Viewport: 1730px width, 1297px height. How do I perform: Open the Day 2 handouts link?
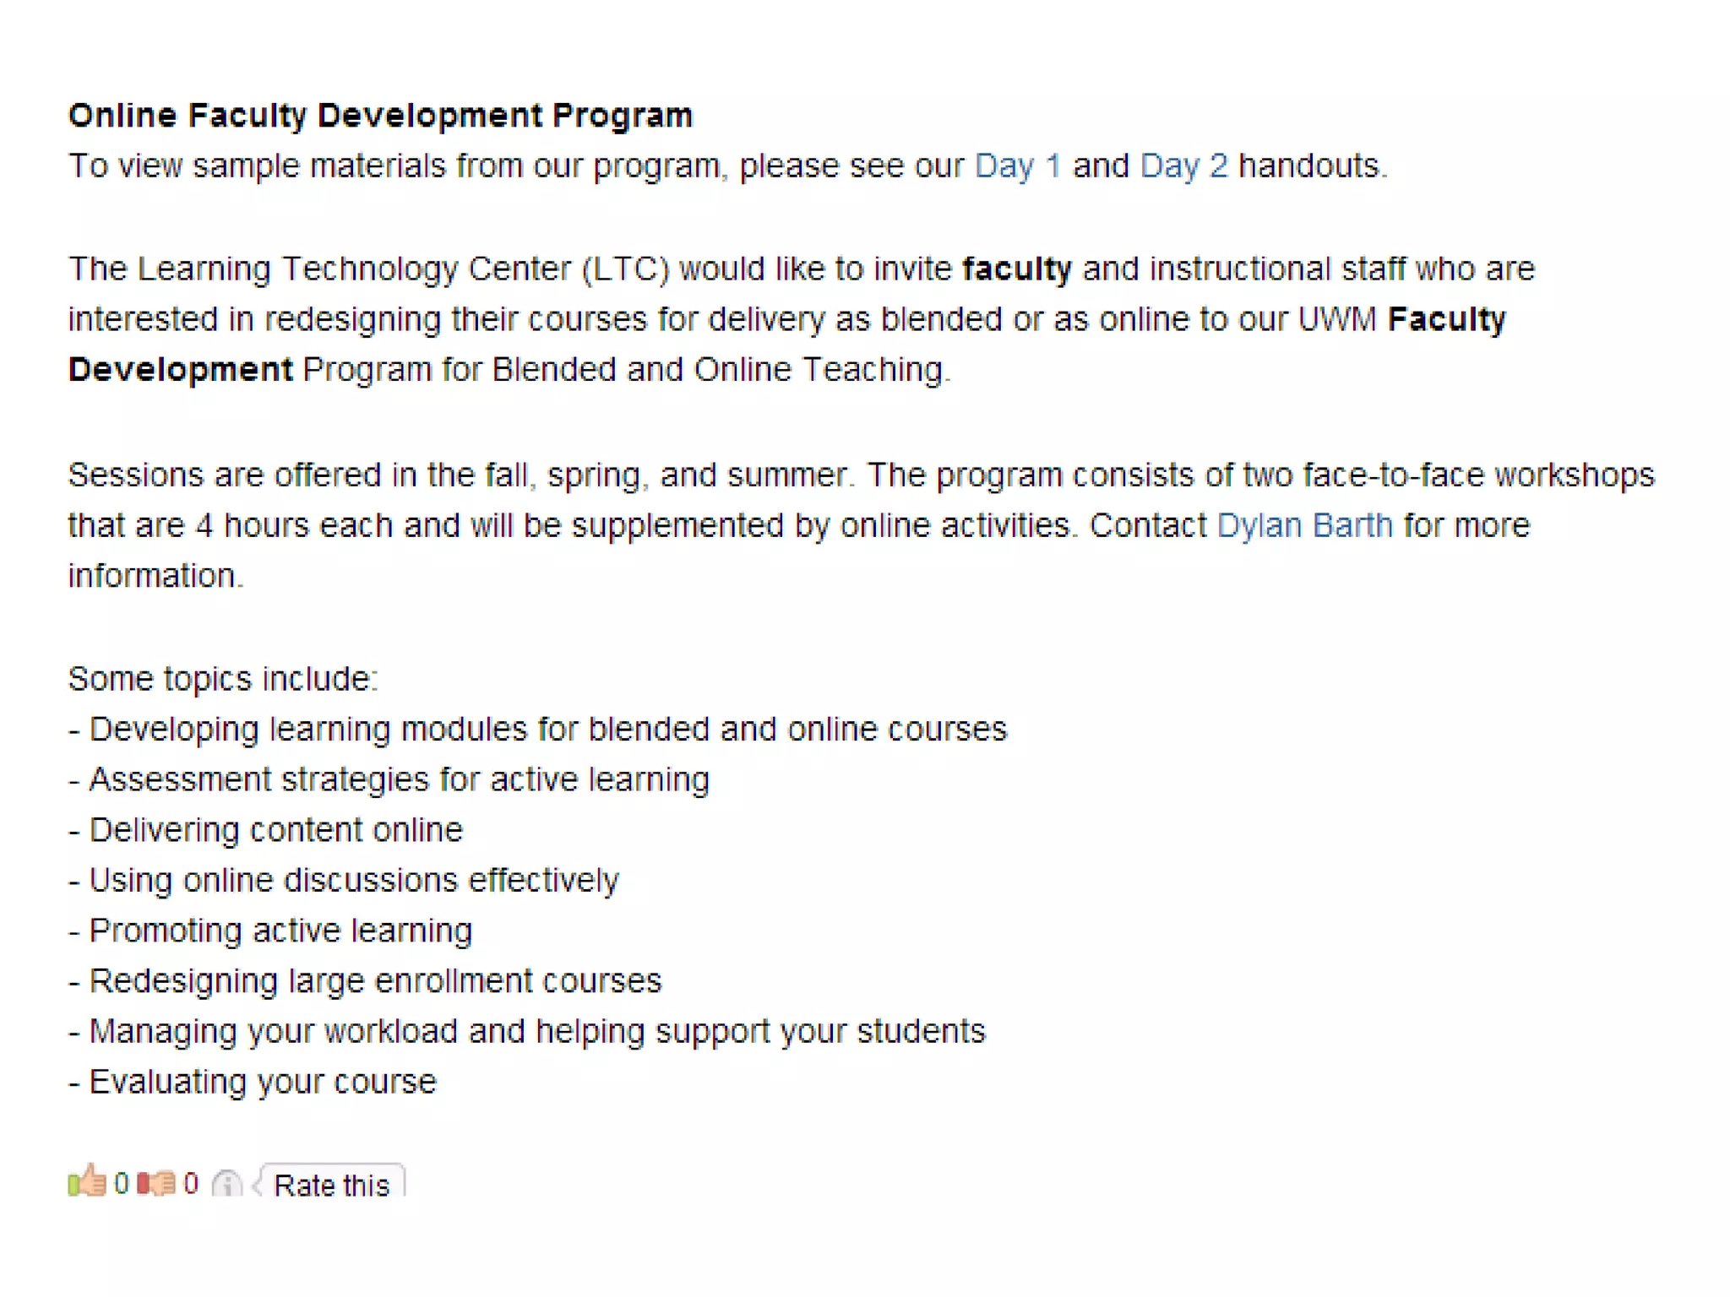coord(1183,166)
